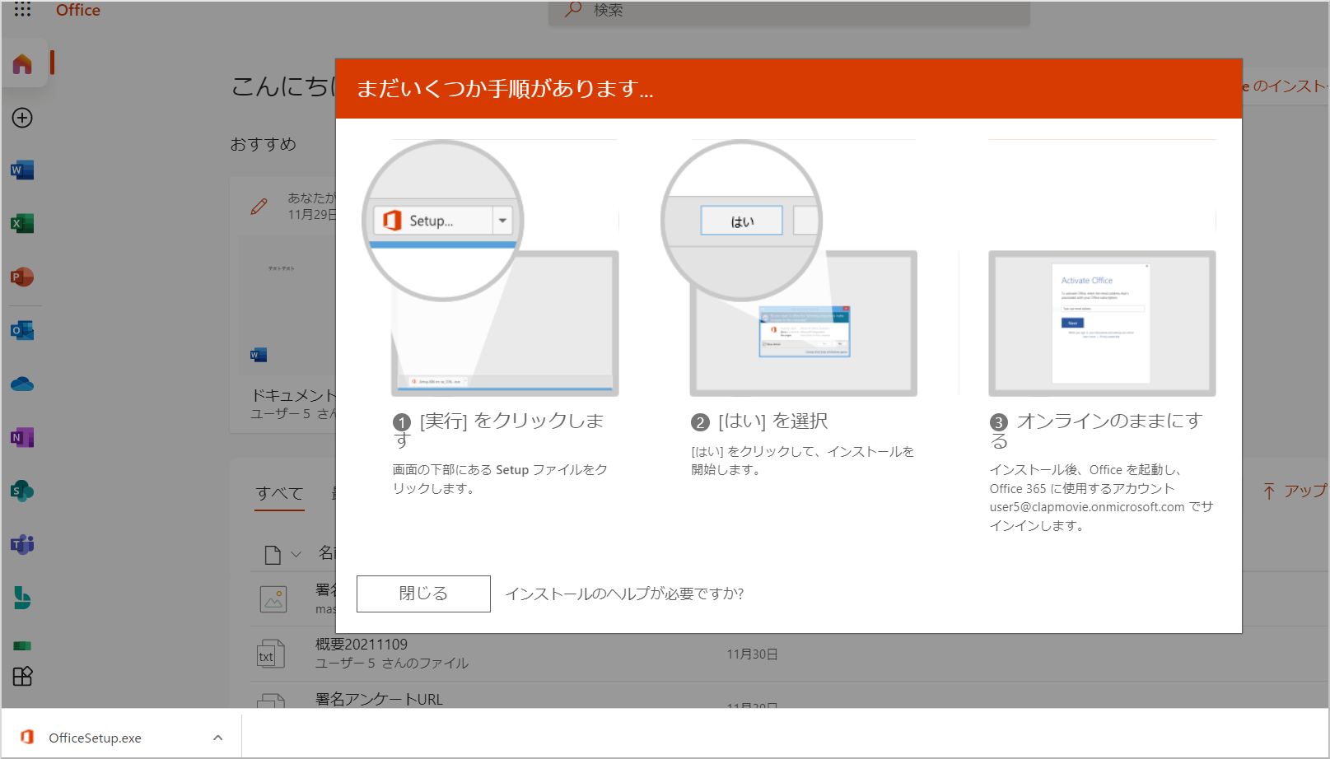Click the おすすめ heading
Viewport: 1330px width, 759px height.
(x=263, y=144)
